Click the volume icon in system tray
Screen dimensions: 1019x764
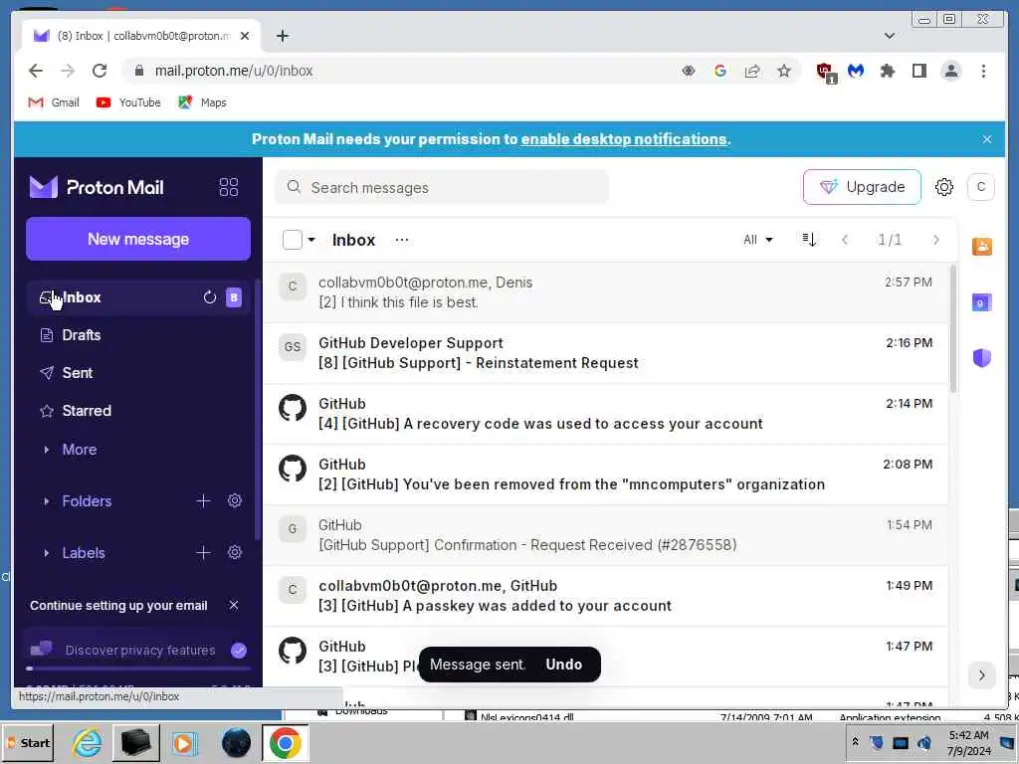pos(924,742)
